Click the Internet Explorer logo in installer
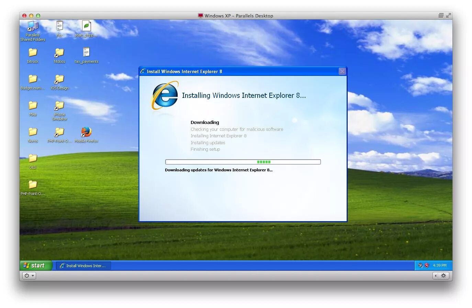The height and width of the screenshot is (308, 472). [x=165, y=95]
